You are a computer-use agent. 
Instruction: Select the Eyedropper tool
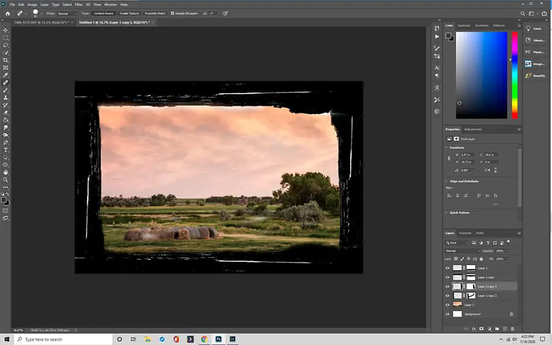click(x=6, y=75)
